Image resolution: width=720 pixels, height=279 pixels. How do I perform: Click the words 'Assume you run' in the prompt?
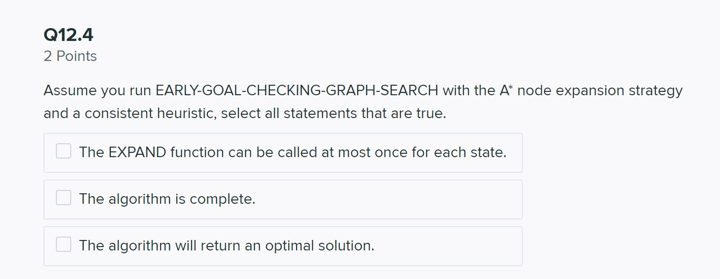click(x=97, y=91)
